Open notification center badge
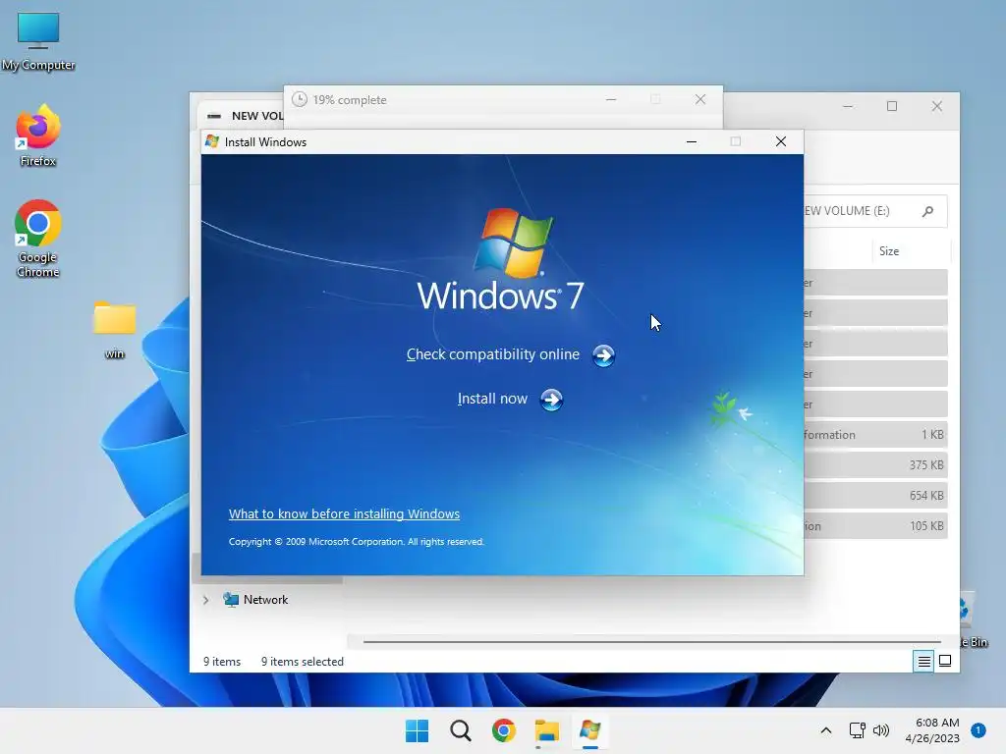Screen dimensions: 1006x754 click(x=978, y=729)
